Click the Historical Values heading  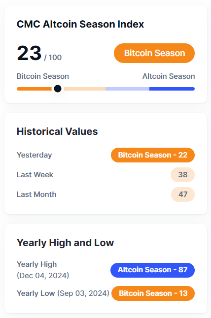click(57, 131)
